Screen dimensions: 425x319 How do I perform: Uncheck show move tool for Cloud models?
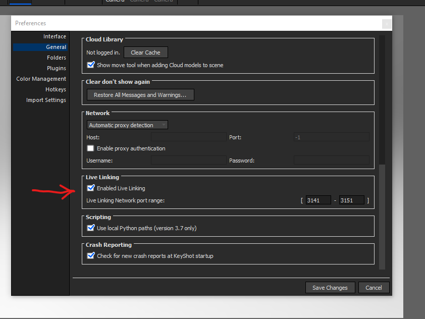tap(91, 65)
